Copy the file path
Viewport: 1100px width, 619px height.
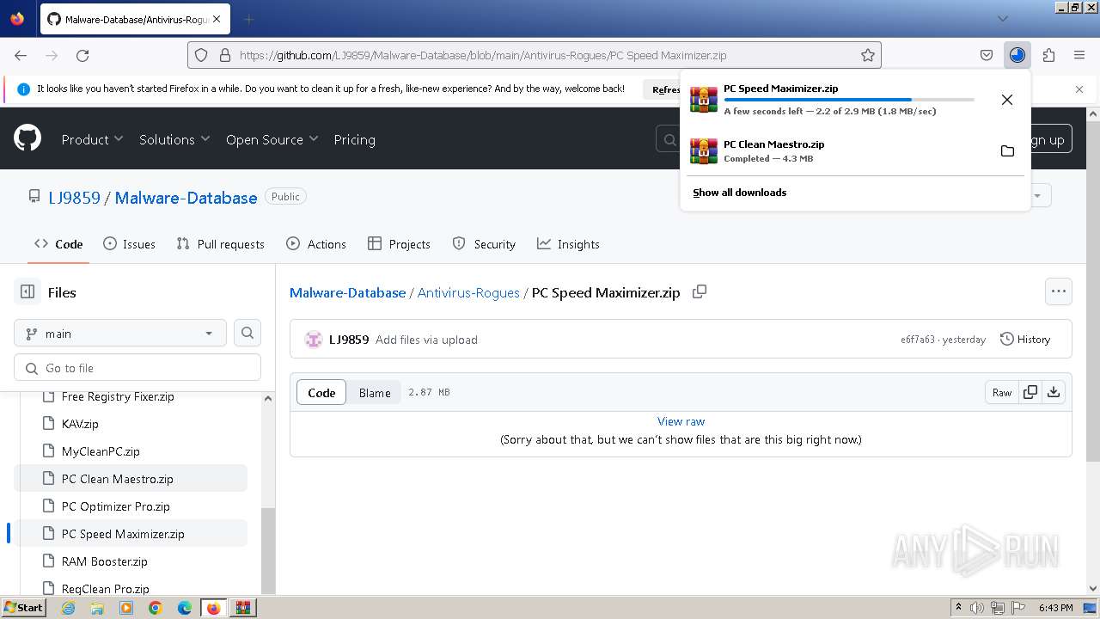pyautogui.click(x=700, y=291)
